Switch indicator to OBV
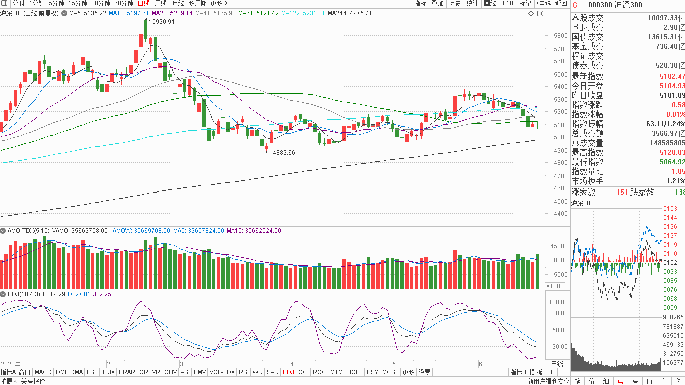This screenshot has width=685, height=385. (x=170, y=372)
